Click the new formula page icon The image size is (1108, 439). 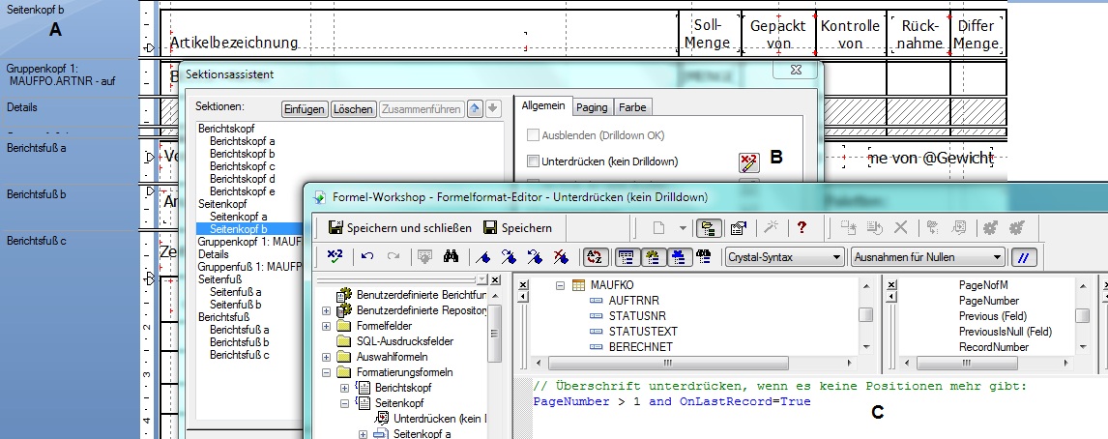click(658, 227)
